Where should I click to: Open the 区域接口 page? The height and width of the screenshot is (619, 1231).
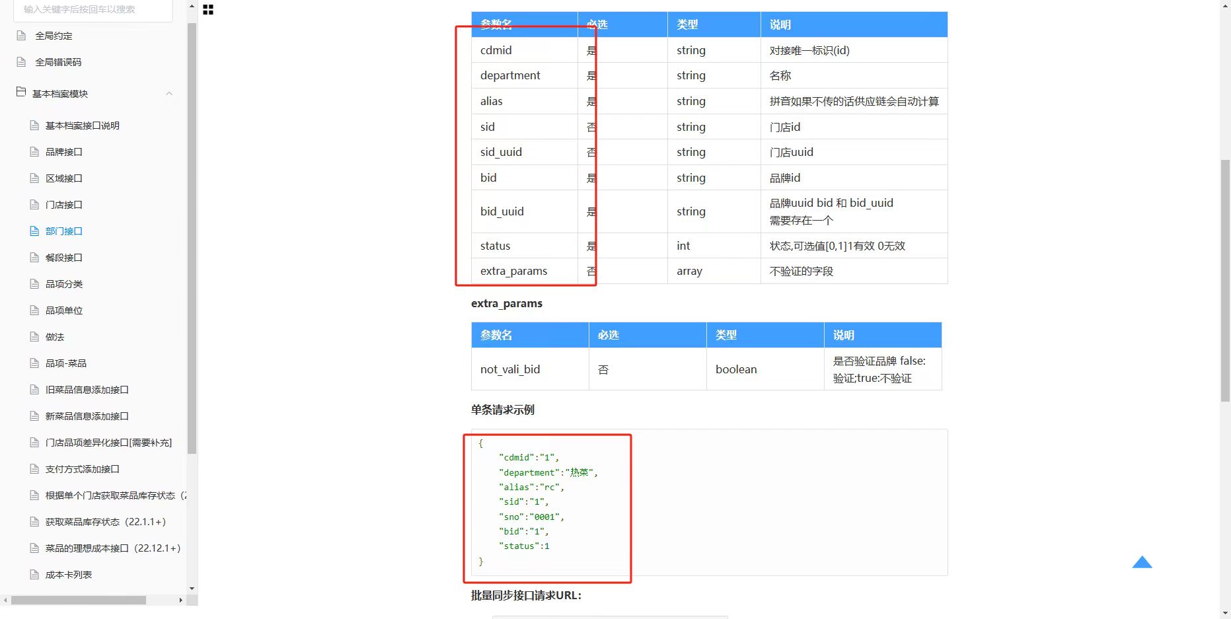tap(64, 178)
